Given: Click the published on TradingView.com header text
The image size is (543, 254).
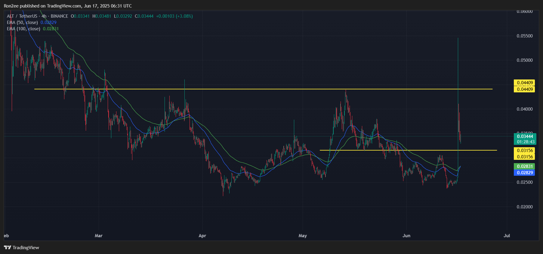Looking at the screenshot, I should coord(68,6).
